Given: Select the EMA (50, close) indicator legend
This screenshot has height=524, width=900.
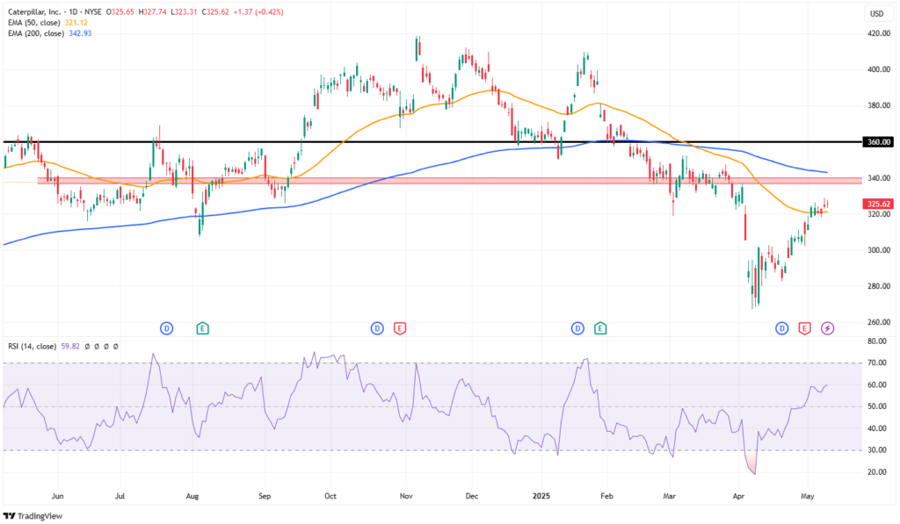Looking at the screenshot, I should click(x=34, y=23).
